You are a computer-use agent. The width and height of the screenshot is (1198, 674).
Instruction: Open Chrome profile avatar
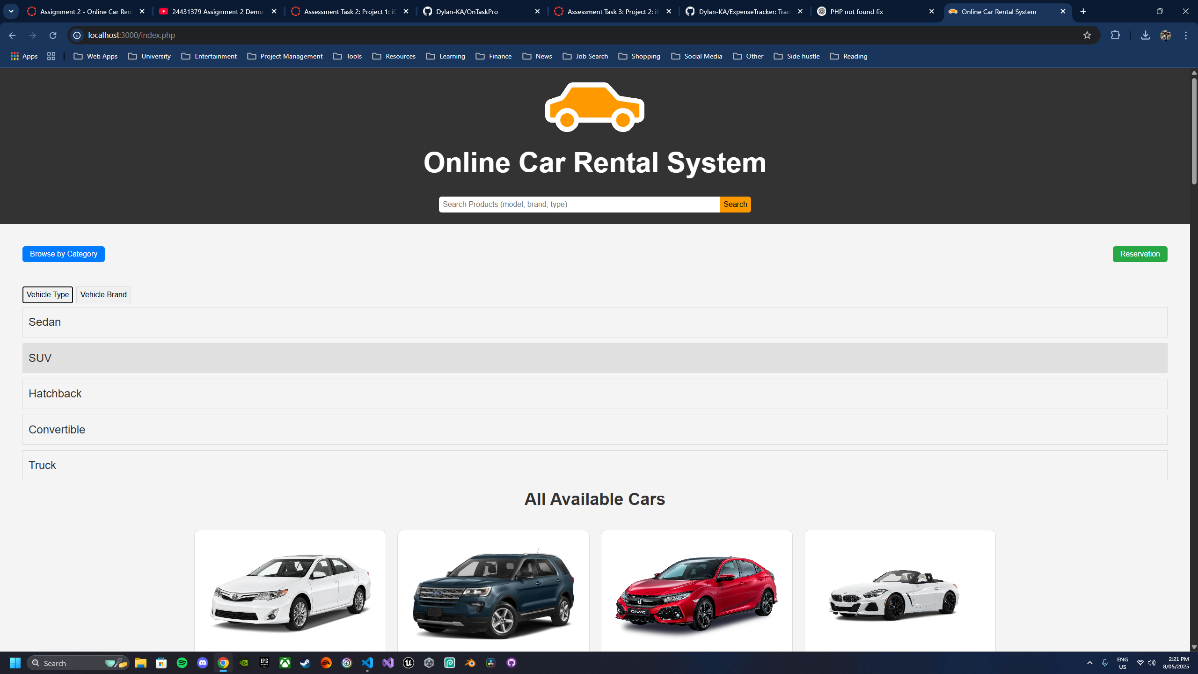point(1166,35)
